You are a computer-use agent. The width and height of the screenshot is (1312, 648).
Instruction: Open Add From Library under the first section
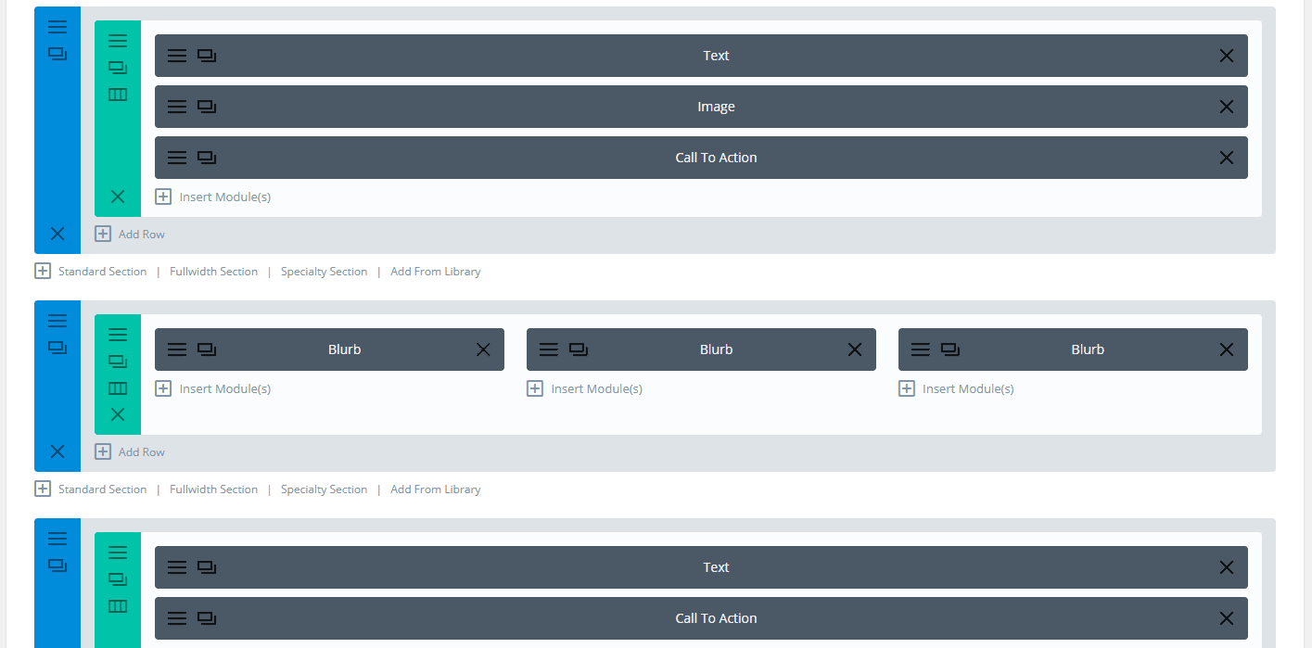click(435, 271)
